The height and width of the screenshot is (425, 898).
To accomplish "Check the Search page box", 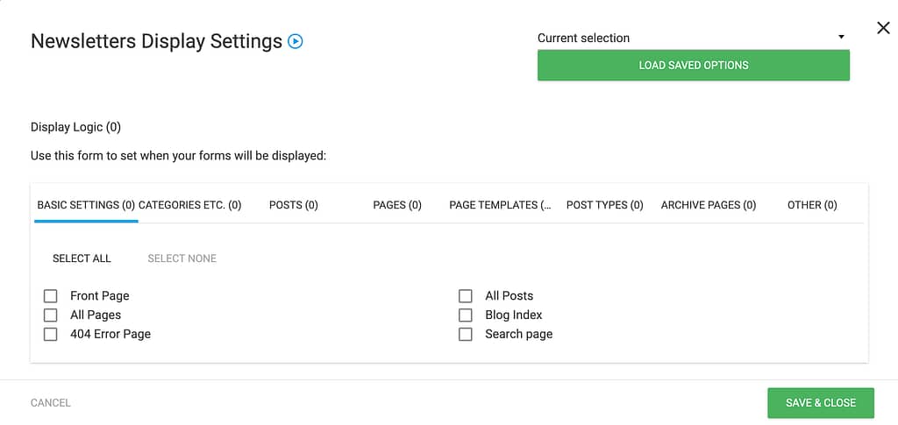I will tap(465, 334).
